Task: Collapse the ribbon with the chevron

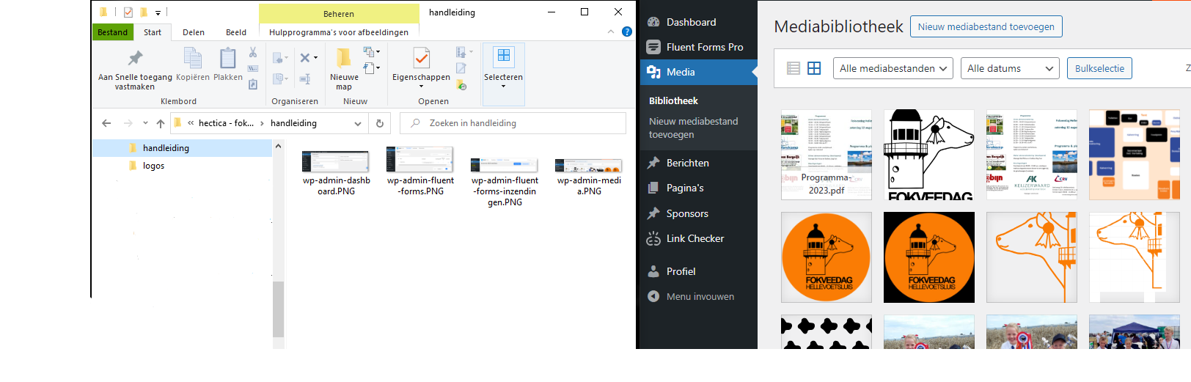Action: coord(611,32)
